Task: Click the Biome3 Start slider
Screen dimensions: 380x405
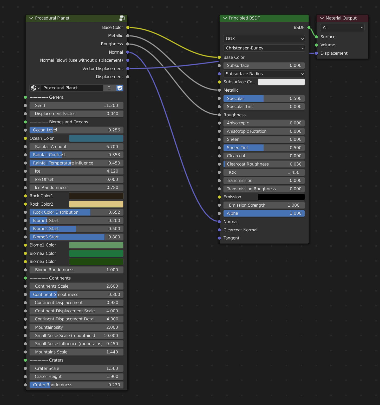Action: pos(76,237)
